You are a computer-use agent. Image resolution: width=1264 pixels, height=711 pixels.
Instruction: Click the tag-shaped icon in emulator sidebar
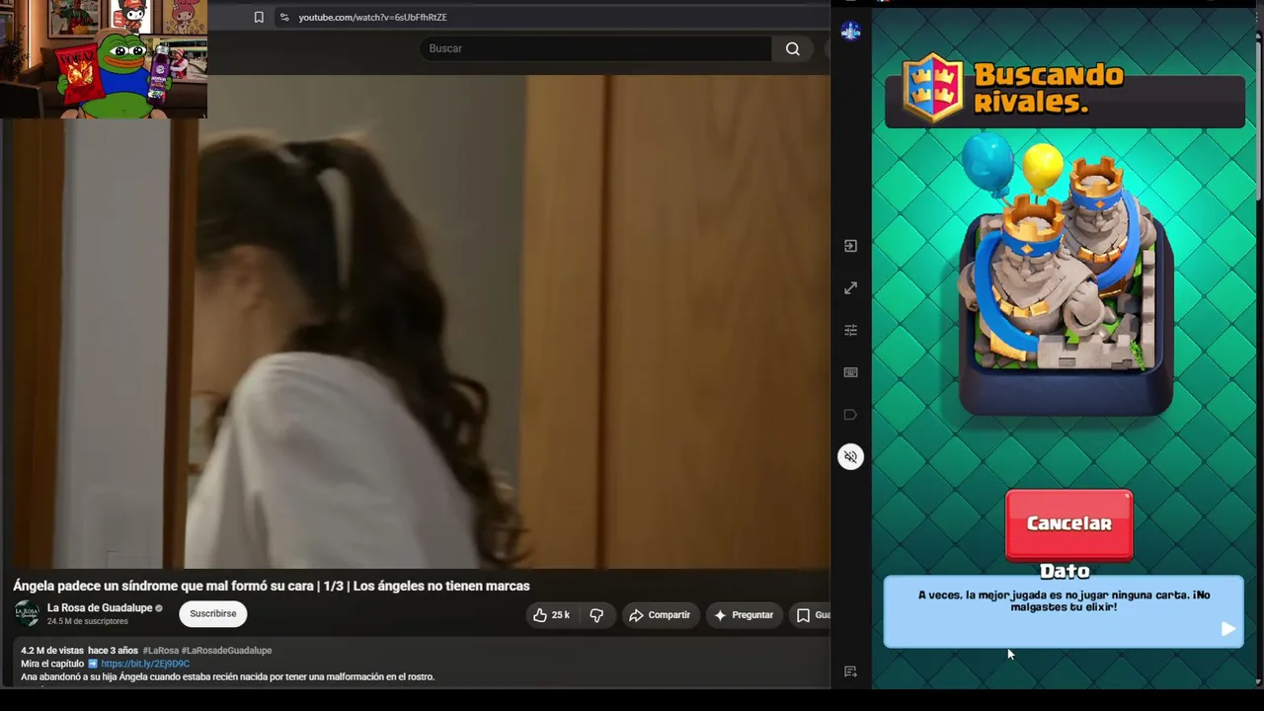850,415
